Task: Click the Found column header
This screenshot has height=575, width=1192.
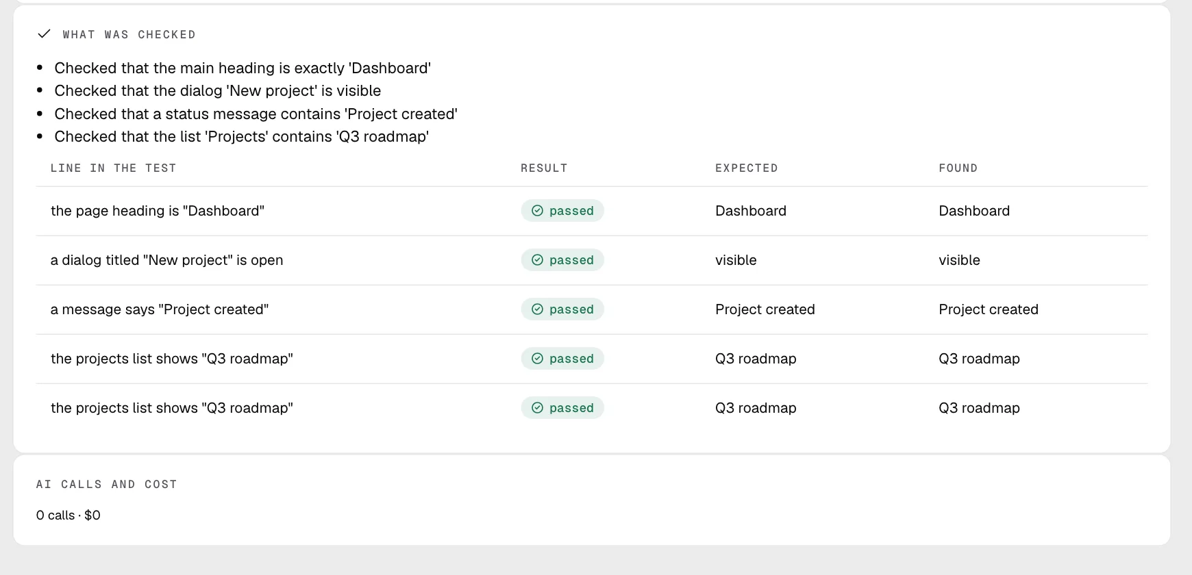Action: point(958,168)
